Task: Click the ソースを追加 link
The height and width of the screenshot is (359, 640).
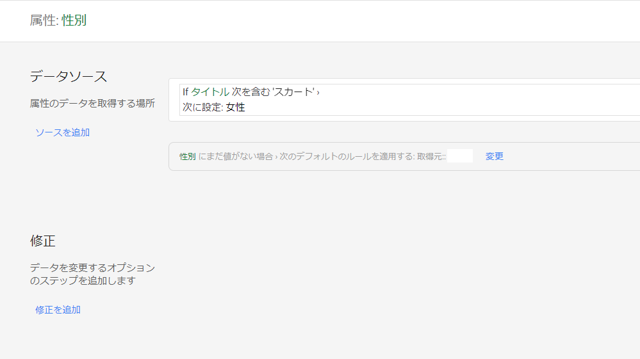Action: [x=62, y=132]
